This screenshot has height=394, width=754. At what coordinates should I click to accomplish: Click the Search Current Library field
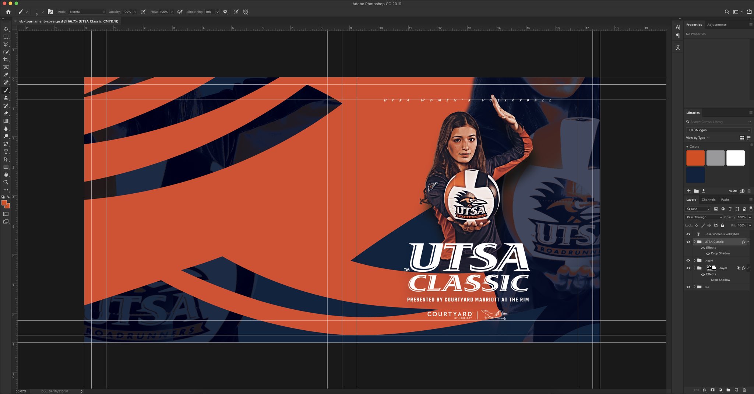[x=718, y=122]
